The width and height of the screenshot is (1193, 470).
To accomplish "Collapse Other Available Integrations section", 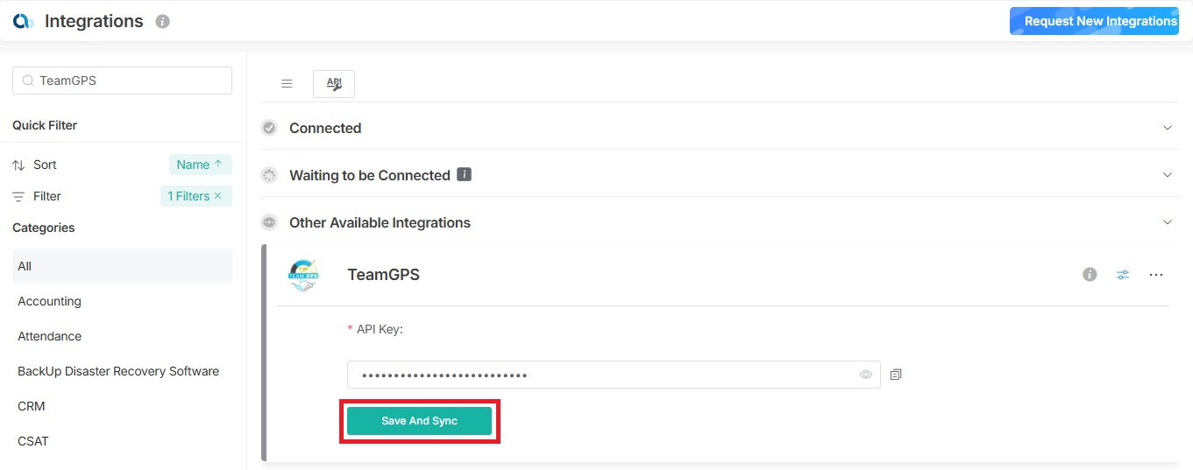I will coord(1168,222).
